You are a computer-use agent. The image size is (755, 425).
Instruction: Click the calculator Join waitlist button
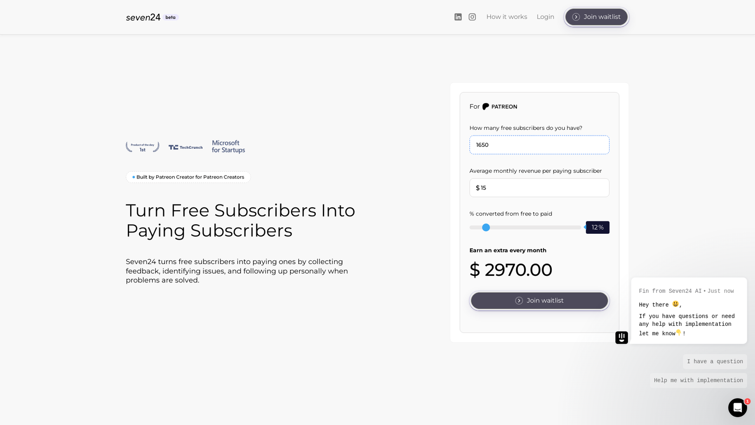539,301
